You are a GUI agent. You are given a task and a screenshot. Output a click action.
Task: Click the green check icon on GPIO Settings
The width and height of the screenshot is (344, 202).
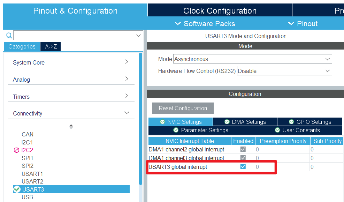pos(291,122)
